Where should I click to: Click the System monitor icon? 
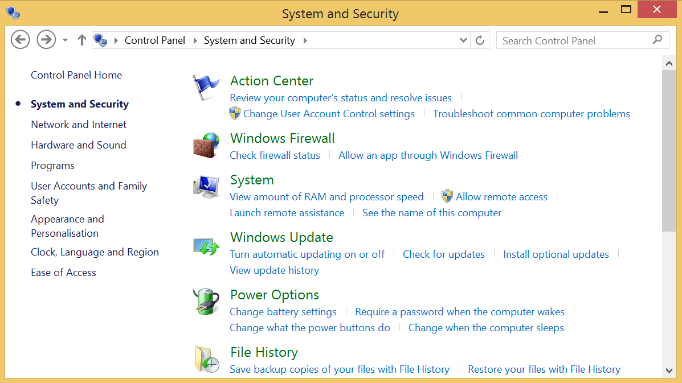[206, 187]
